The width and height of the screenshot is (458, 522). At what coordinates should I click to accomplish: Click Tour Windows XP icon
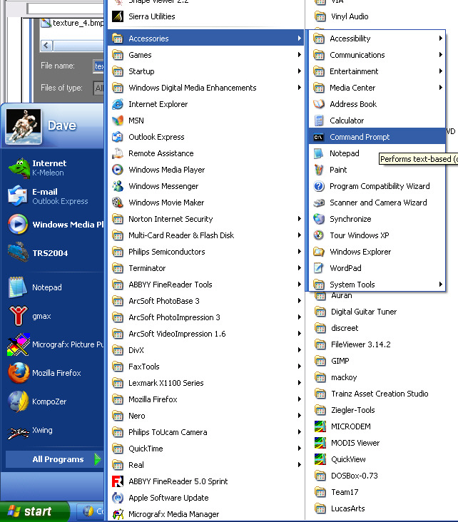pos(319,235)
